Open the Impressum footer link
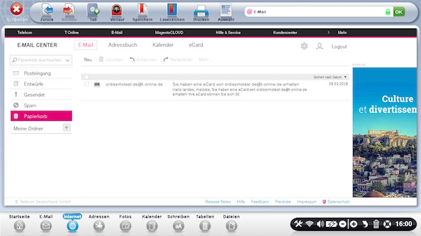 point(307,202)
